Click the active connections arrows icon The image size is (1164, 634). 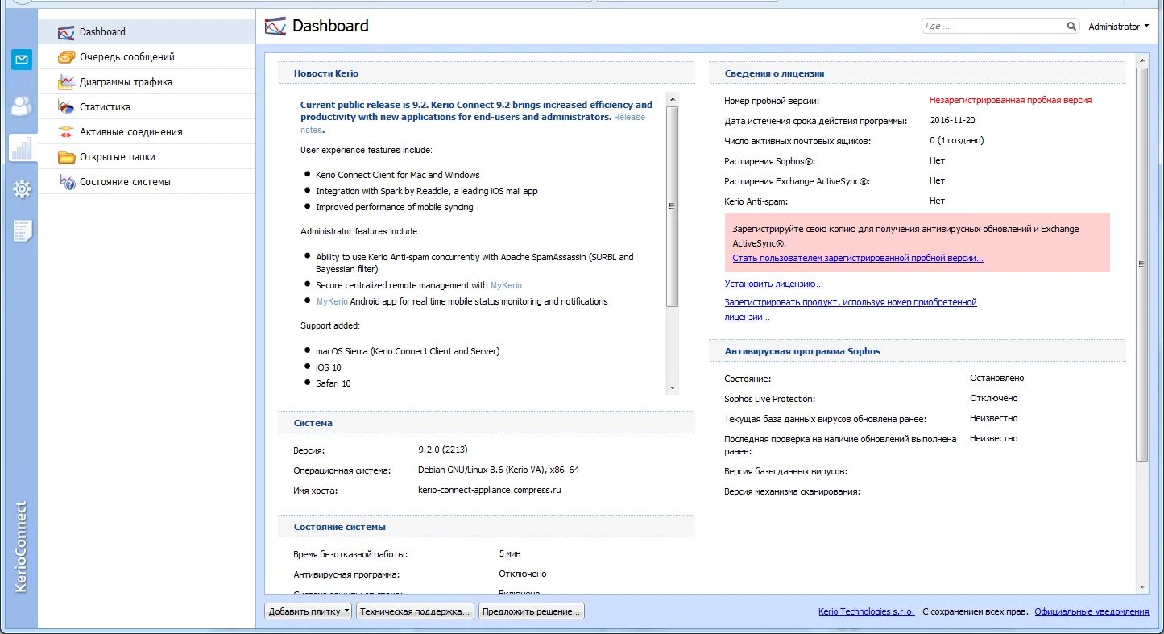point(66,132)
